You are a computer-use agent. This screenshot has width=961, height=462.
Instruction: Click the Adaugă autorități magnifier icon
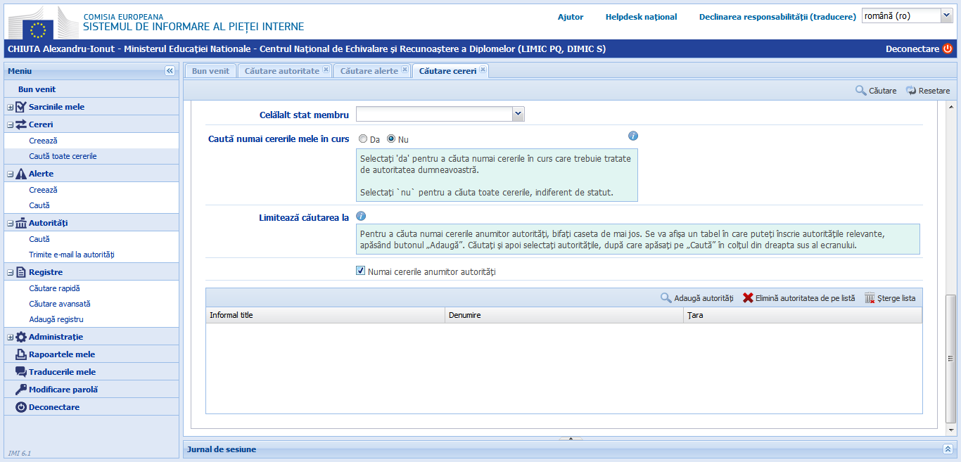[666, 298]
